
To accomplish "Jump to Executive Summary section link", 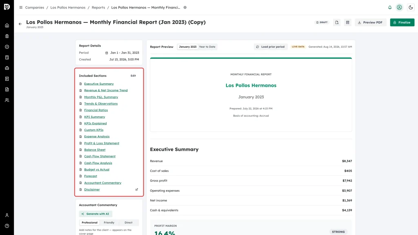I will (99, 84).
